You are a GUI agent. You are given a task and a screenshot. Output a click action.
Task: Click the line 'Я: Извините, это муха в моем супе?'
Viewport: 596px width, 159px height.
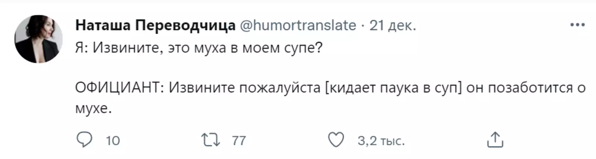pyautogui.click(x=199, y=48)
